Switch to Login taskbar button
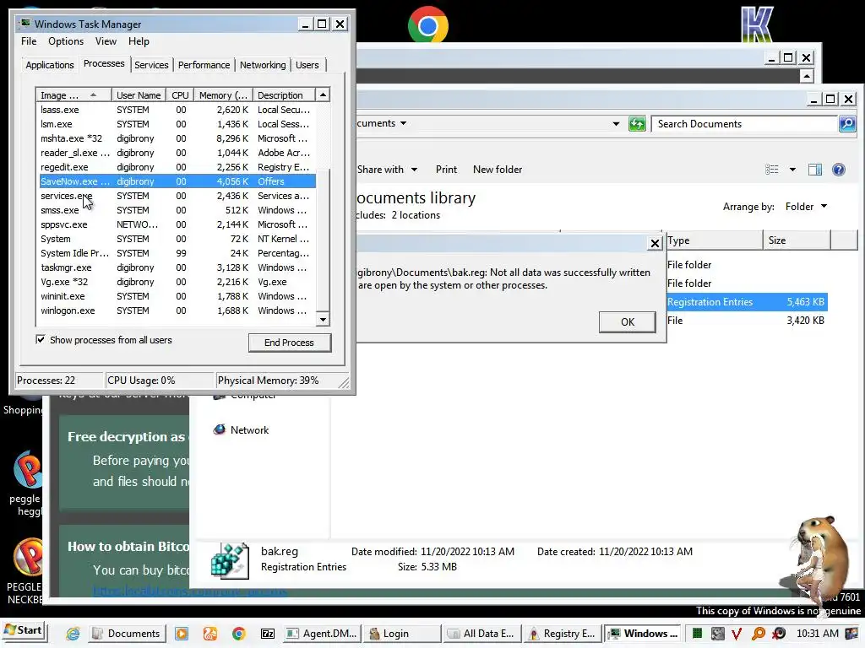The width and height of the screenshot is (865, 648). pyautogui.click(x=403, y=634)
